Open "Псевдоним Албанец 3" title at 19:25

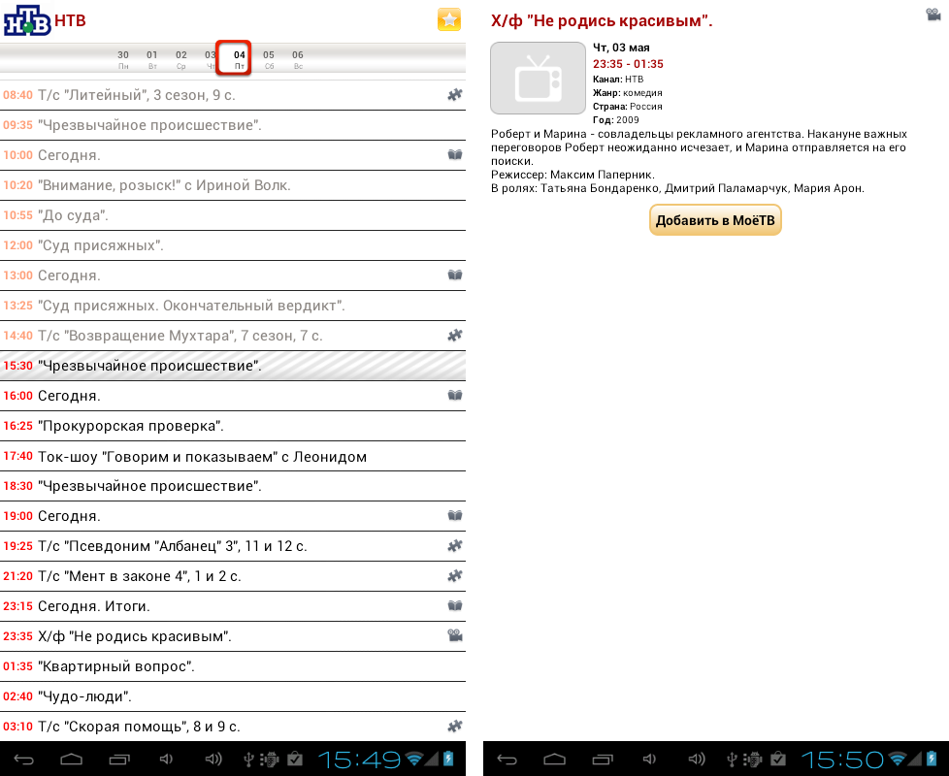pyautogui.click(x=173, y=546)
